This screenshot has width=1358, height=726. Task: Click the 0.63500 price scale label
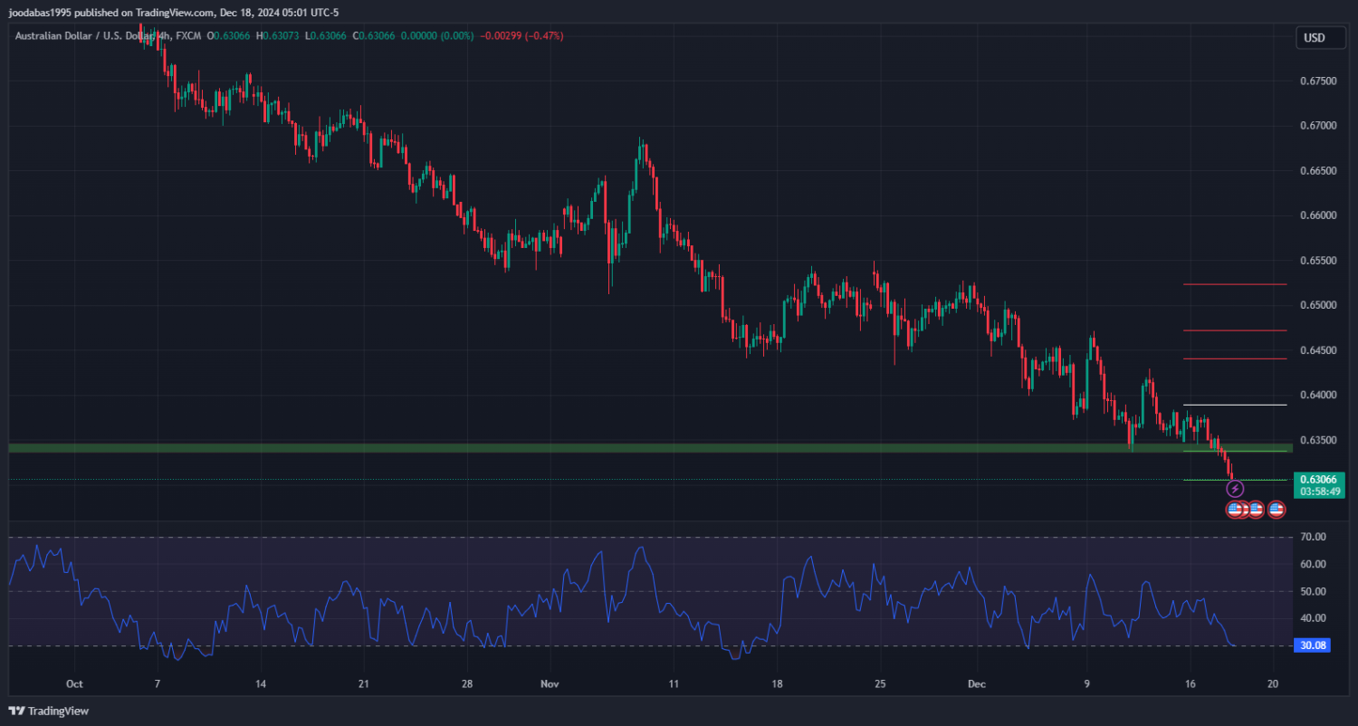(1318, 441)
